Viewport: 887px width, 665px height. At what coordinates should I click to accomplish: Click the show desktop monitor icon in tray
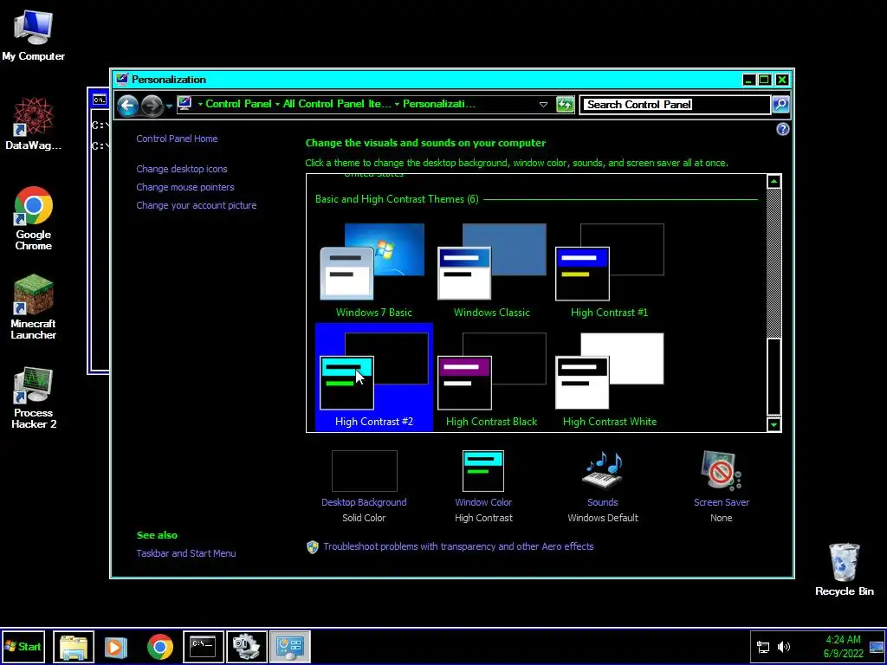[x=877, y=647]
